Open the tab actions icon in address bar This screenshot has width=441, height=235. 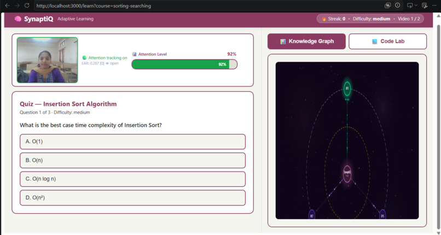click(387, 5)
